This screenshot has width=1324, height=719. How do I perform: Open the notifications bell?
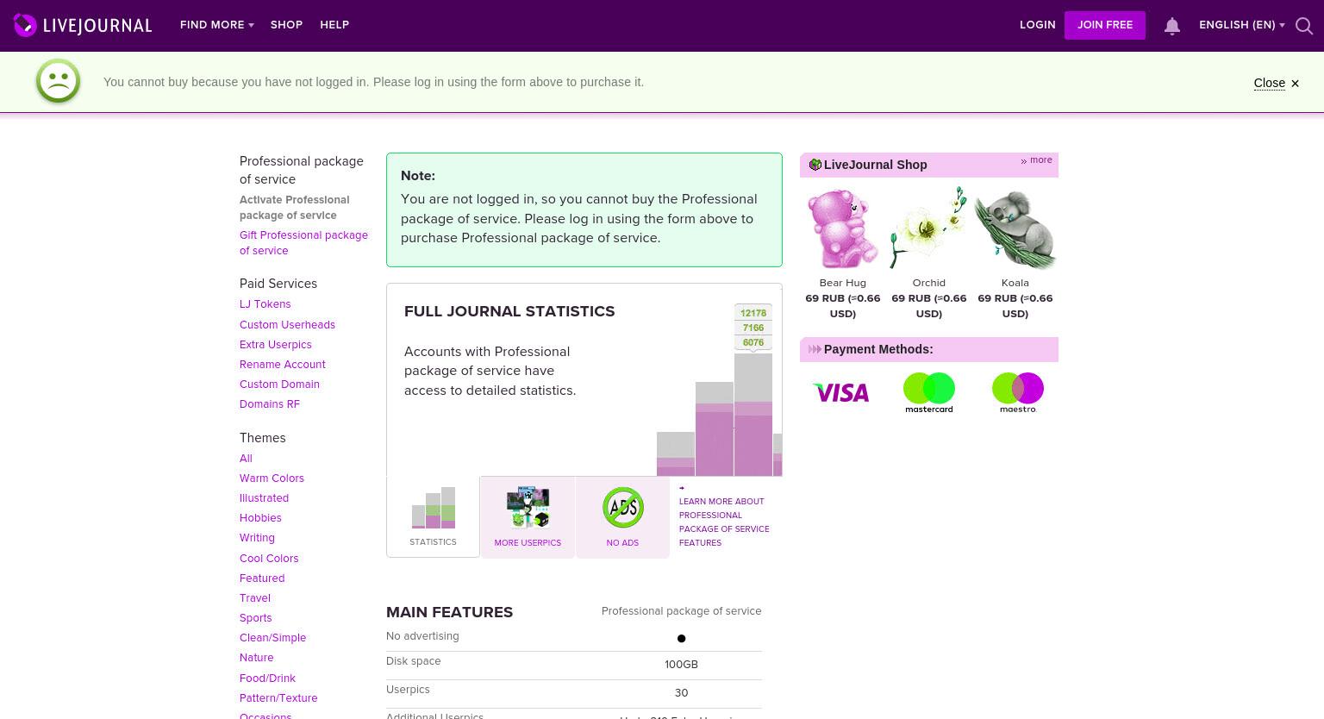point(1172,26)
